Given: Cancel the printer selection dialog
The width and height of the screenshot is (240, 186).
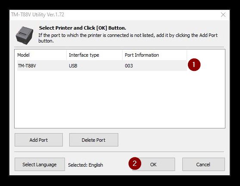Looking at the screenshot, I should [203, 164].
